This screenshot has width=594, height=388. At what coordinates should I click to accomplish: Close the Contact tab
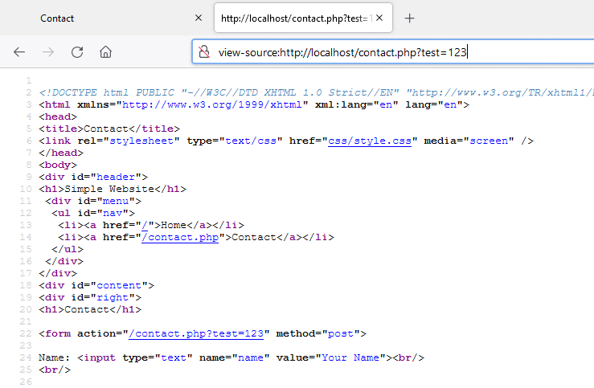199,18
